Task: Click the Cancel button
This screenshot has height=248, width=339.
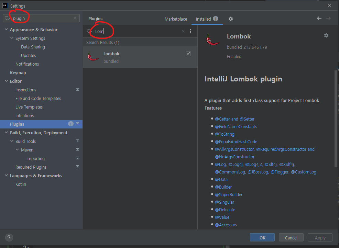Action: click(291, 238)
